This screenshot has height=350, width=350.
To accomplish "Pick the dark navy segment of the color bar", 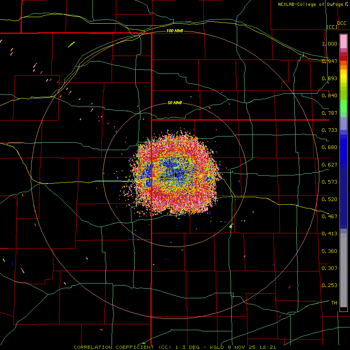I will 343,198.
